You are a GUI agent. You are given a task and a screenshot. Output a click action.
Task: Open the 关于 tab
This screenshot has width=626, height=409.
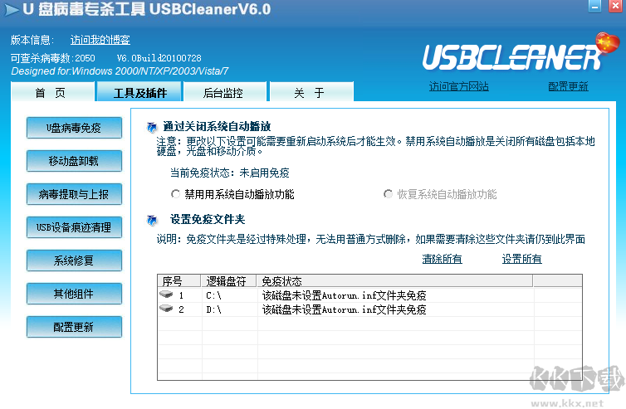pos(311,91)
